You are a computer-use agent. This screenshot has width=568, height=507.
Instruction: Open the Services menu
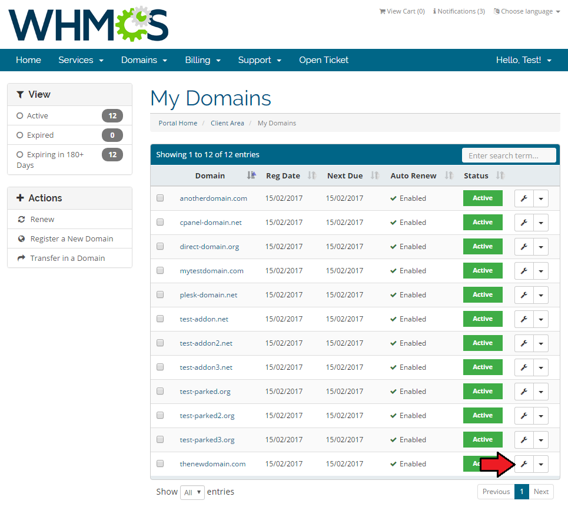point(81,60)
